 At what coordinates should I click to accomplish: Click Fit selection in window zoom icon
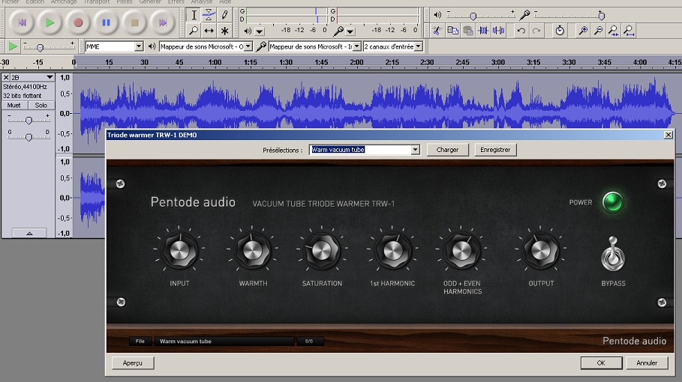(613, 31)
